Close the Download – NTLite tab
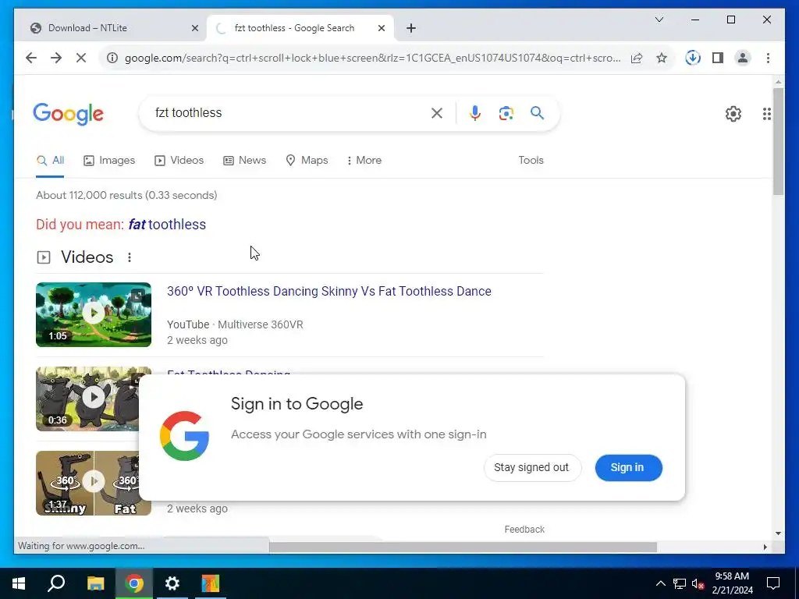 194,28
